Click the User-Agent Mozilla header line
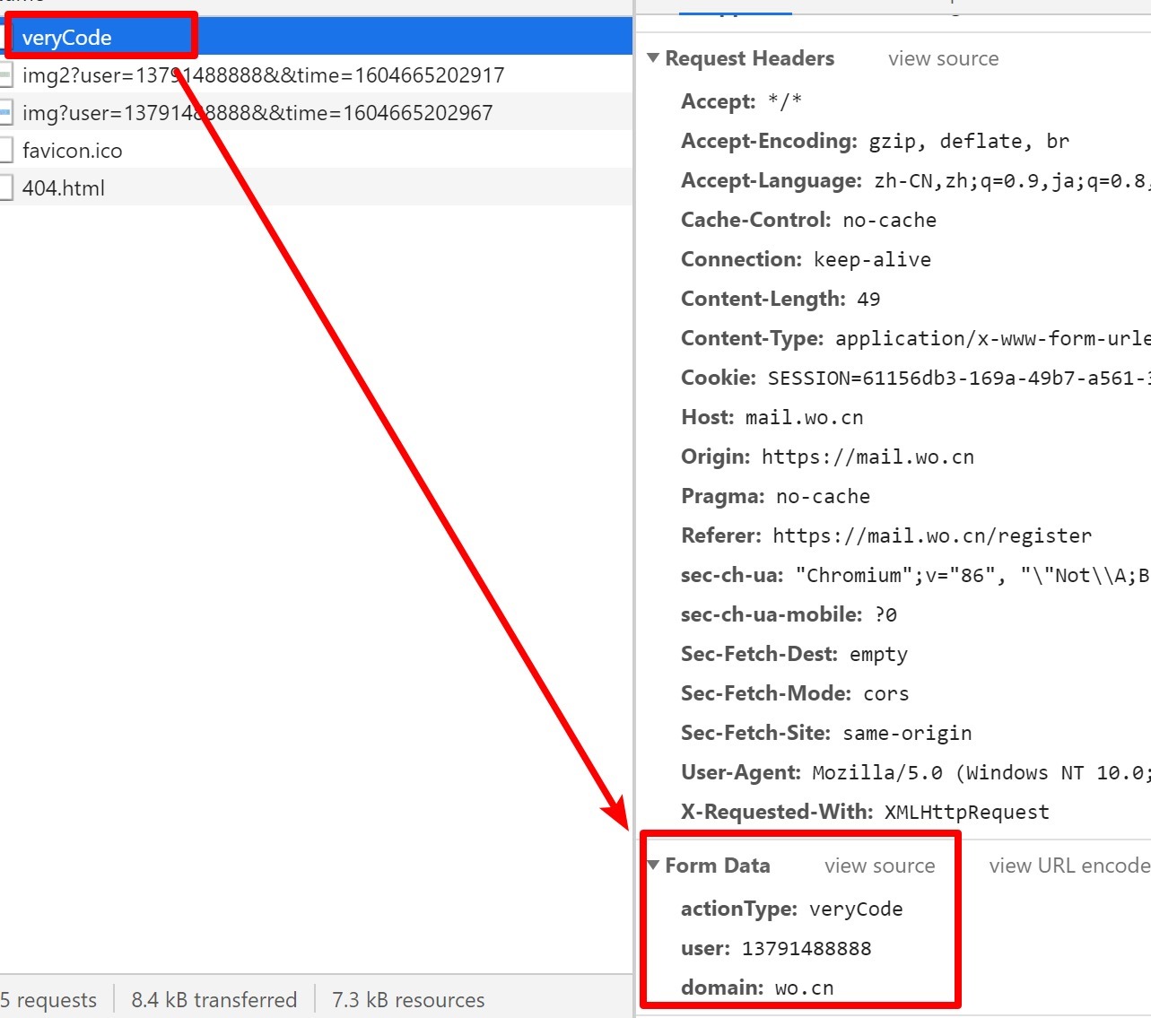The width and height of the screenshot is (1151, 1018). (915, 772)
